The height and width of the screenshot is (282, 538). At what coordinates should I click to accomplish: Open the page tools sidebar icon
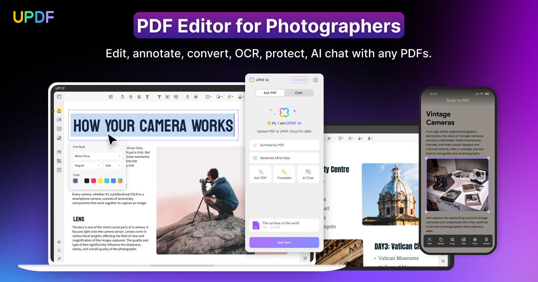pos(59,170)
